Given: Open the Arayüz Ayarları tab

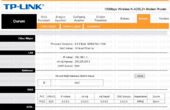Looking at the screenshot, I should point(60,18).
